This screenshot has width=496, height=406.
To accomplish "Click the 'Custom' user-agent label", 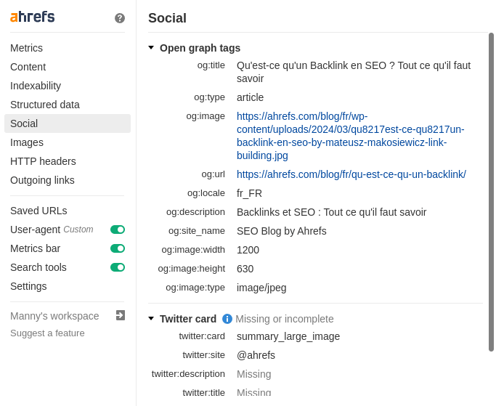I will pyautogui.click(x=78, y=230).
